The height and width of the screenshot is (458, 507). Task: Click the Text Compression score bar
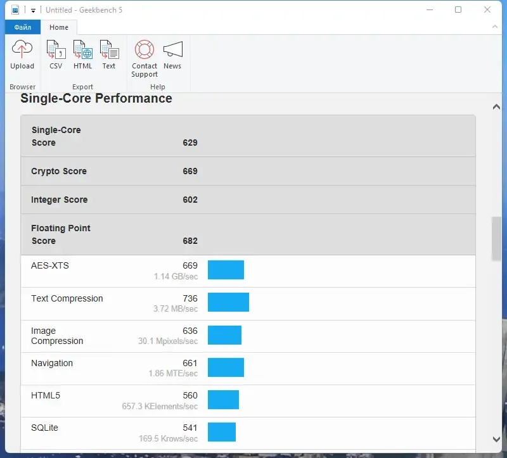228,302
